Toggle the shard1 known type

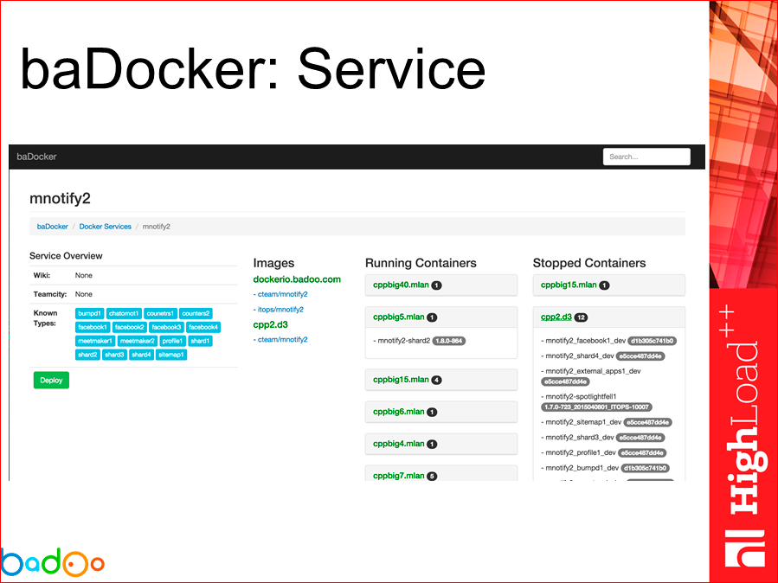click(x=201, y=341)
